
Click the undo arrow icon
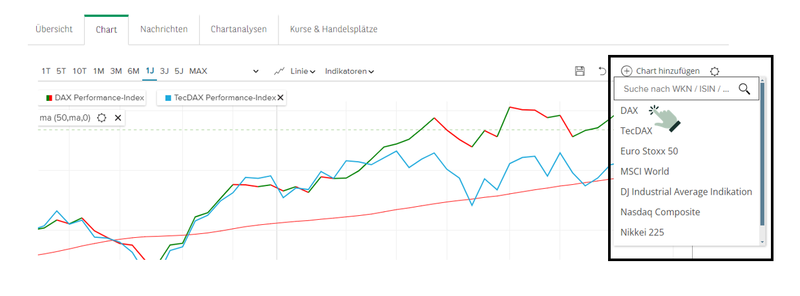pyautogui.click(x=602, y=71)
